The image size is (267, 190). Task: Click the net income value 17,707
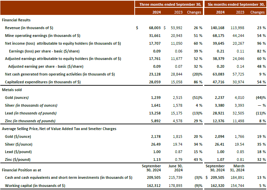154,43
